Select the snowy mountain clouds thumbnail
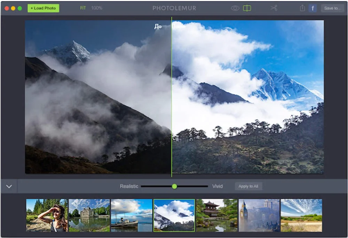The width and height of the screenshot is (348, 238). pos(174,215)
